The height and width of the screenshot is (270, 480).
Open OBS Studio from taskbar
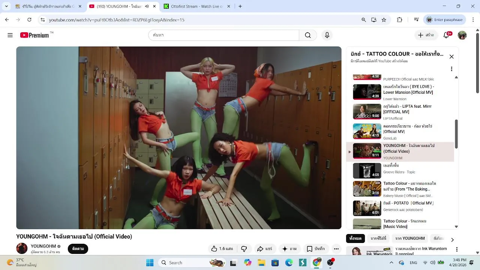tap(330, 262)
